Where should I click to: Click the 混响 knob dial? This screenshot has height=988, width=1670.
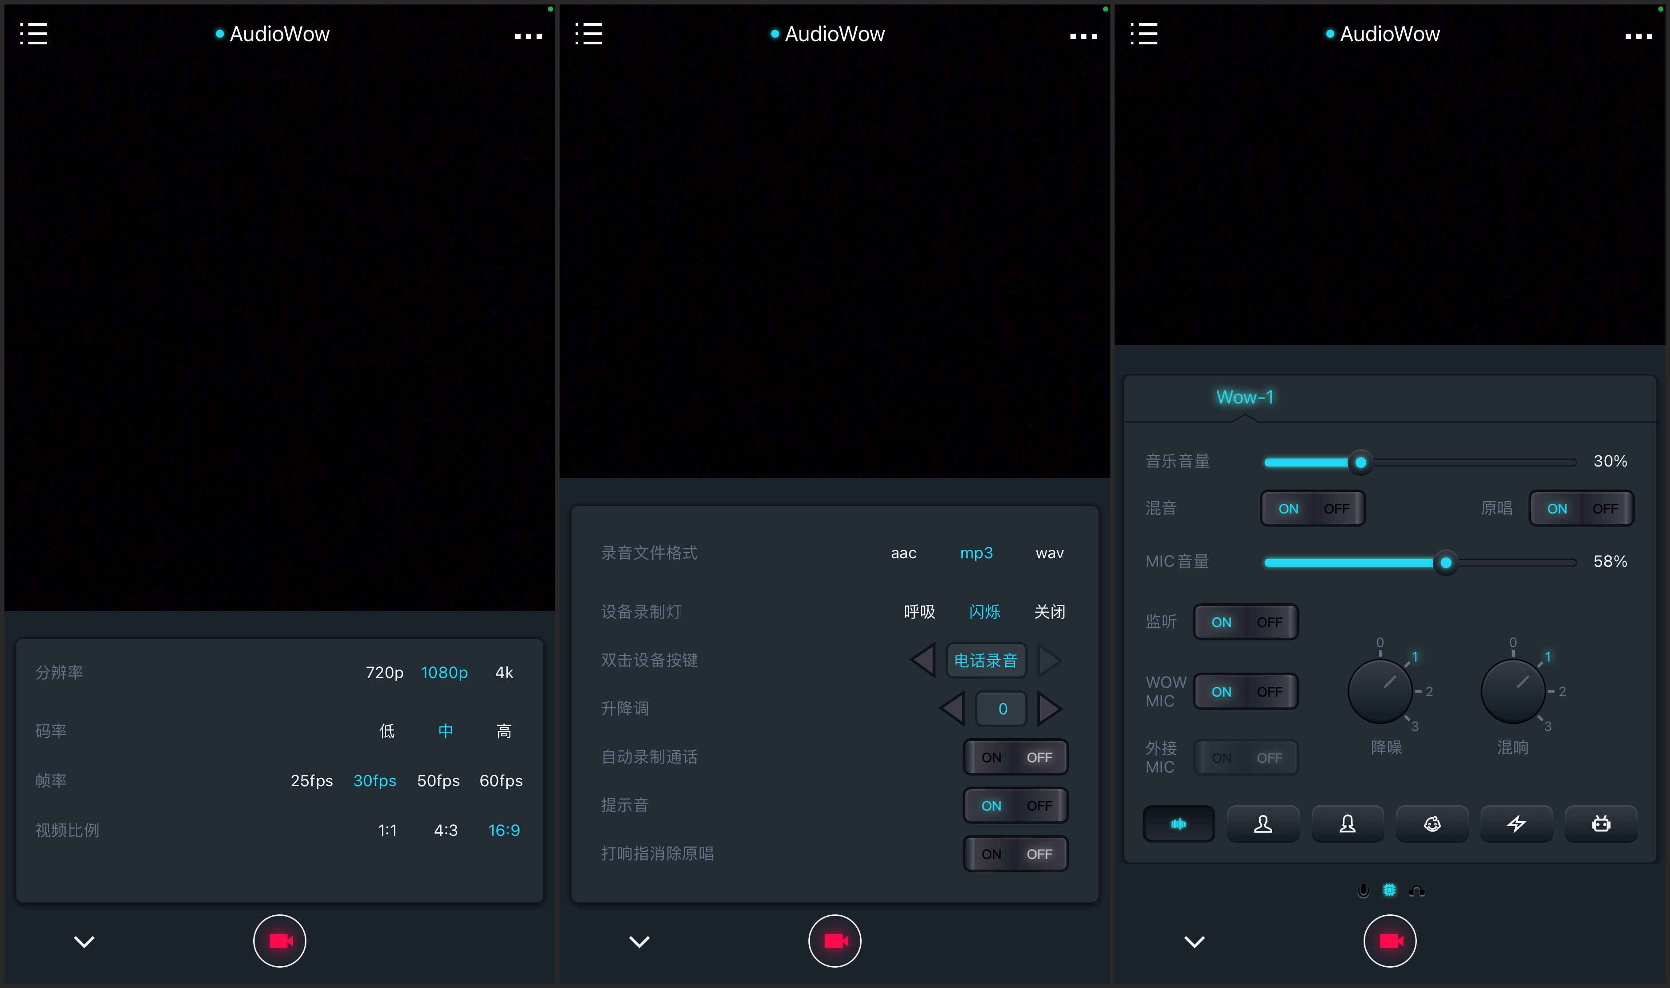click(x=1513, y=691)
